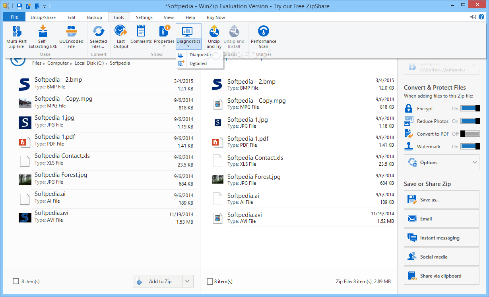The image size is (489, 297).
Task: Expand the Options section
Action: click(x=442, y=162)
